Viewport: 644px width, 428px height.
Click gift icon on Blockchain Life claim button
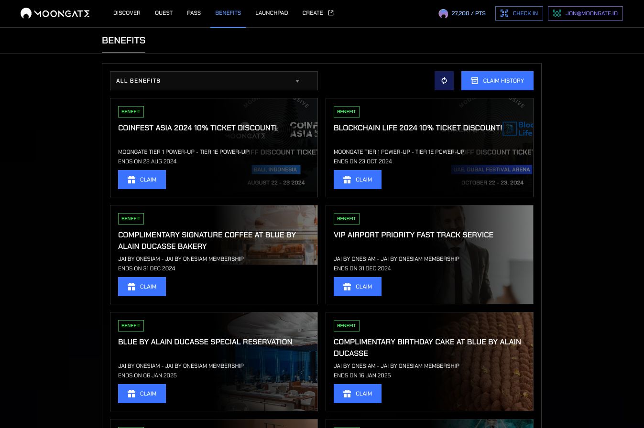(x=347, y=180)
